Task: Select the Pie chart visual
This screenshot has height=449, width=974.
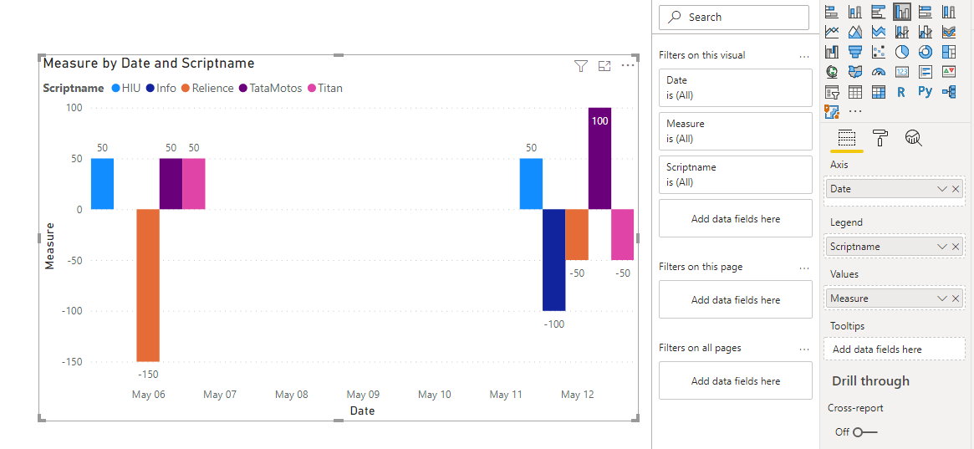Action: tap(902, 52)
